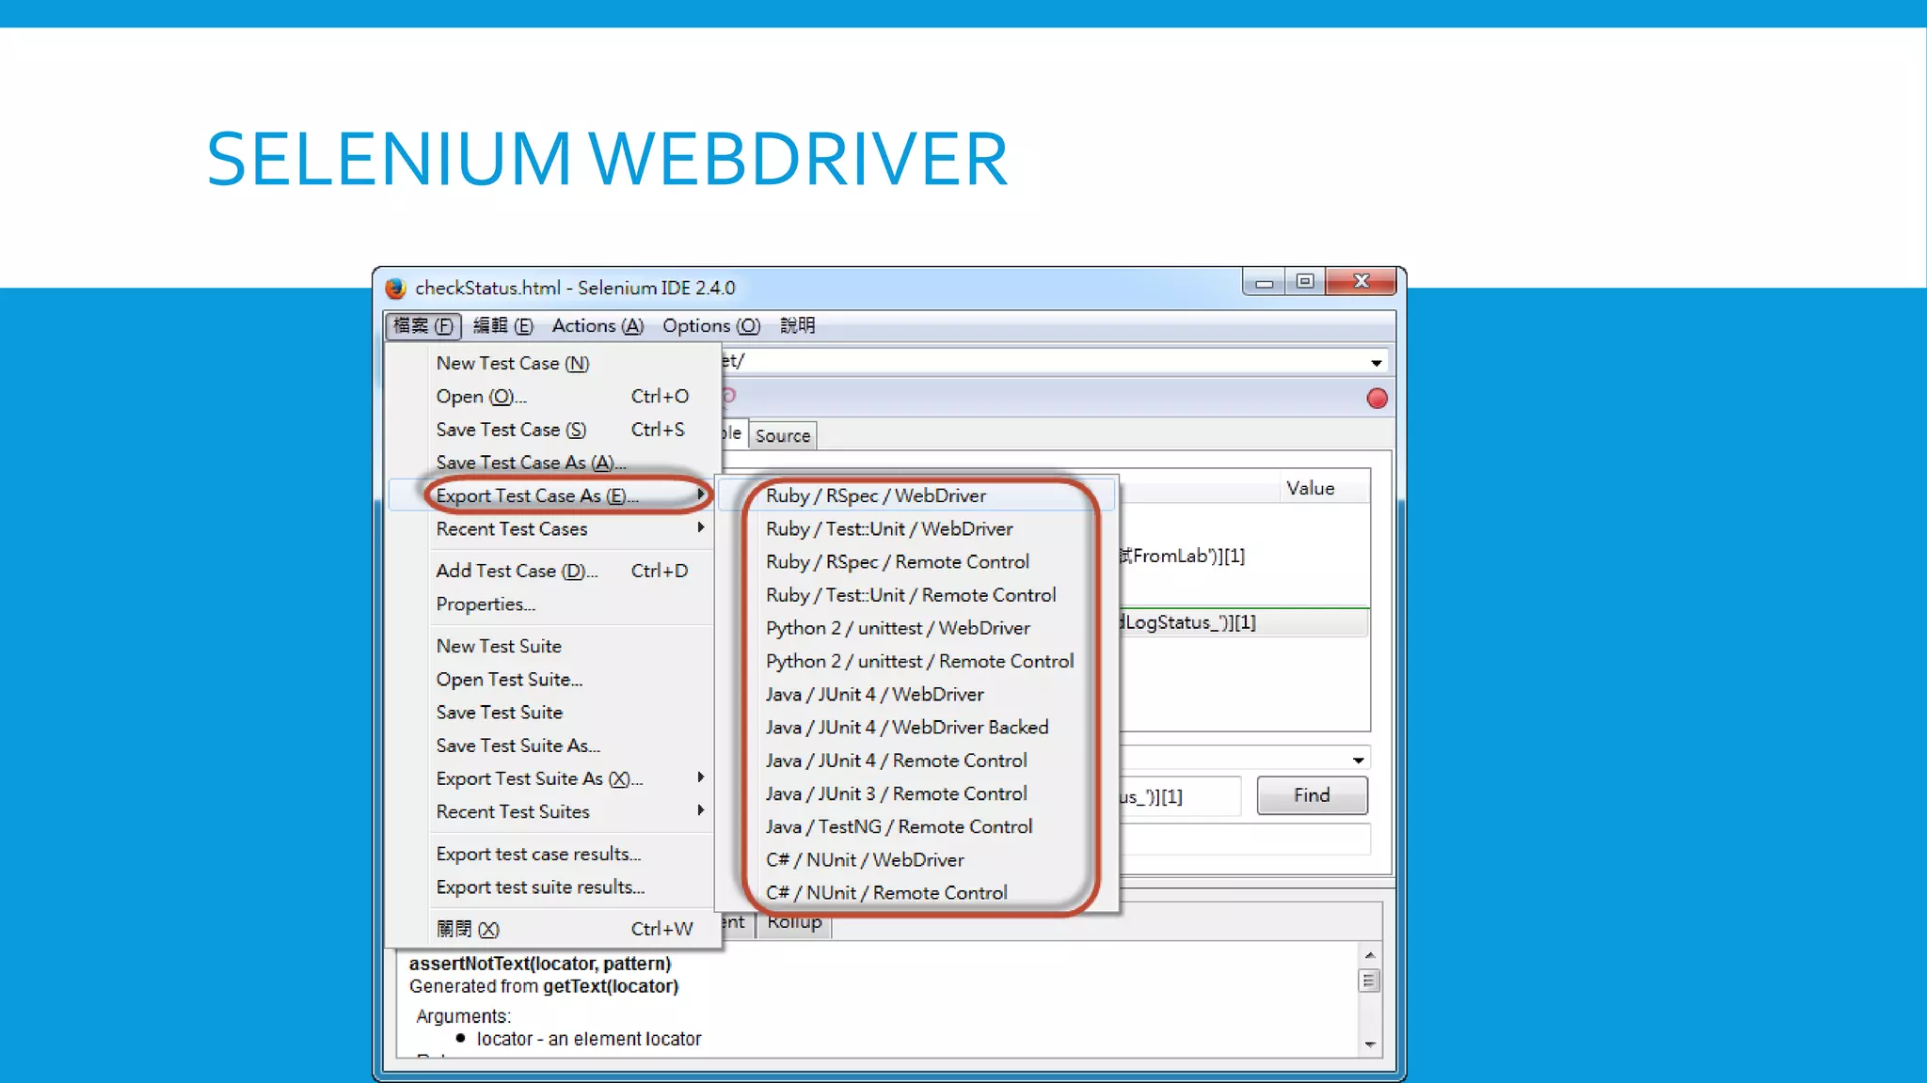The width and height of the screenshot is (1927, 1083).
Task: Choose Open (O)... menu entry
Action: (552, 397)
